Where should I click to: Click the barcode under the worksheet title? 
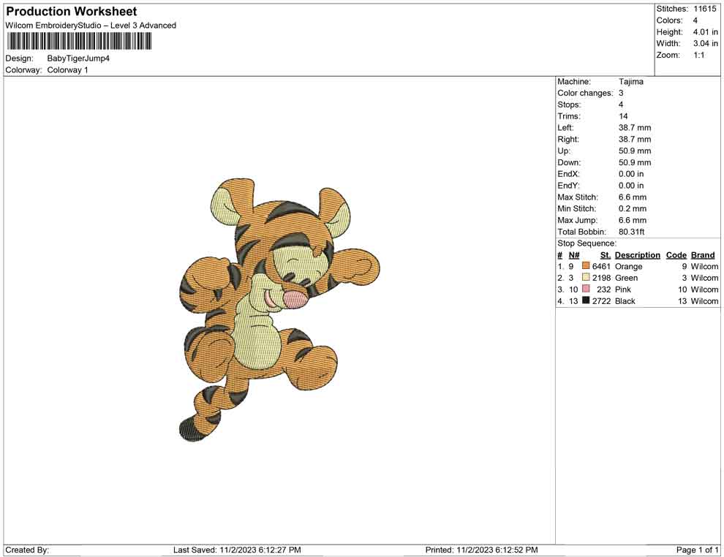[79, 41]
